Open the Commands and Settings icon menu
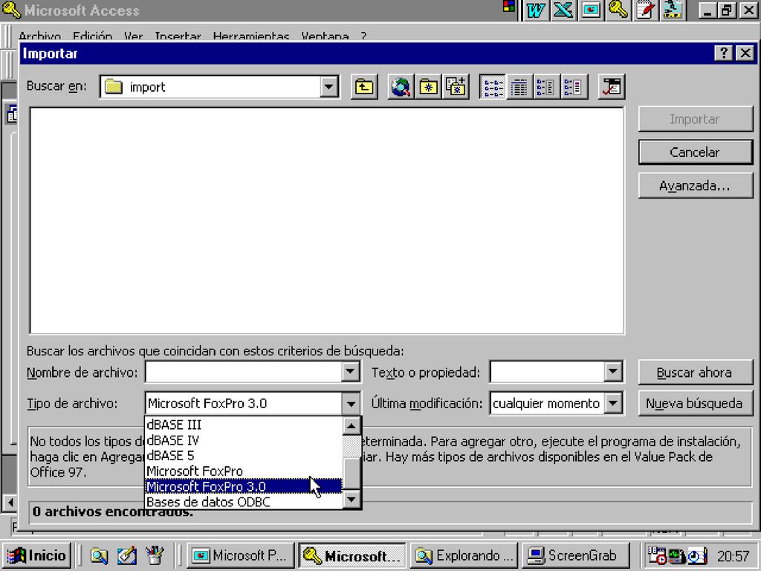Viewport: 761px width, 571px height. [612, 87]
